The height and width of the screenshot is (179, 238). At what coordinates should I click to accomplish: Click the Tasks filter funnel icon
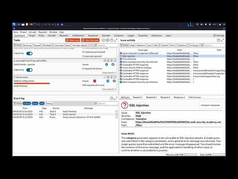[15, 45]
